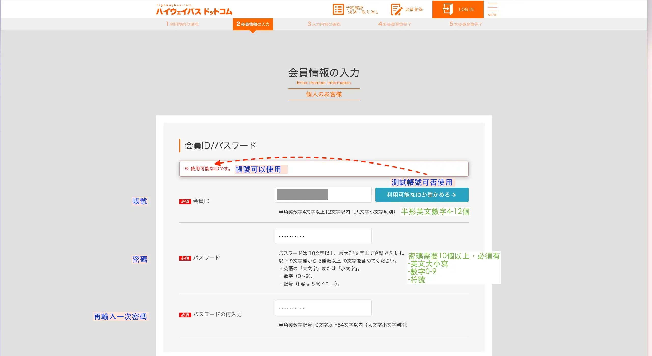Select step 2 会員情報の入力
Image resolution: width=652 pixels, height=356 pixels.
pyautogui.click(x=253, y=24)
